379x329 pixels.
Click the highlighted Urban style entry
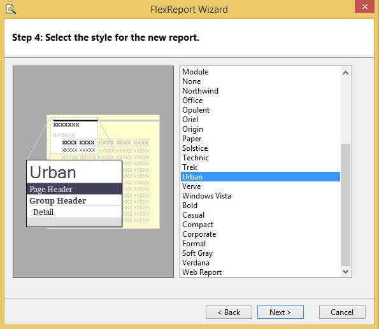pos(261,177)
